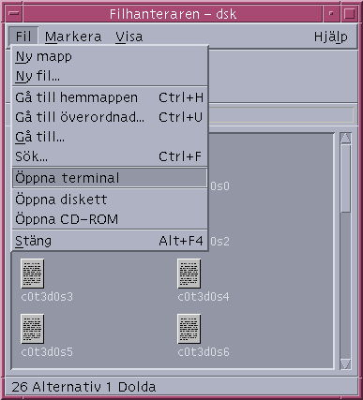Select Öppna diskett menu item
Viewport: 363px width, 400px height.
coord(110,200)
